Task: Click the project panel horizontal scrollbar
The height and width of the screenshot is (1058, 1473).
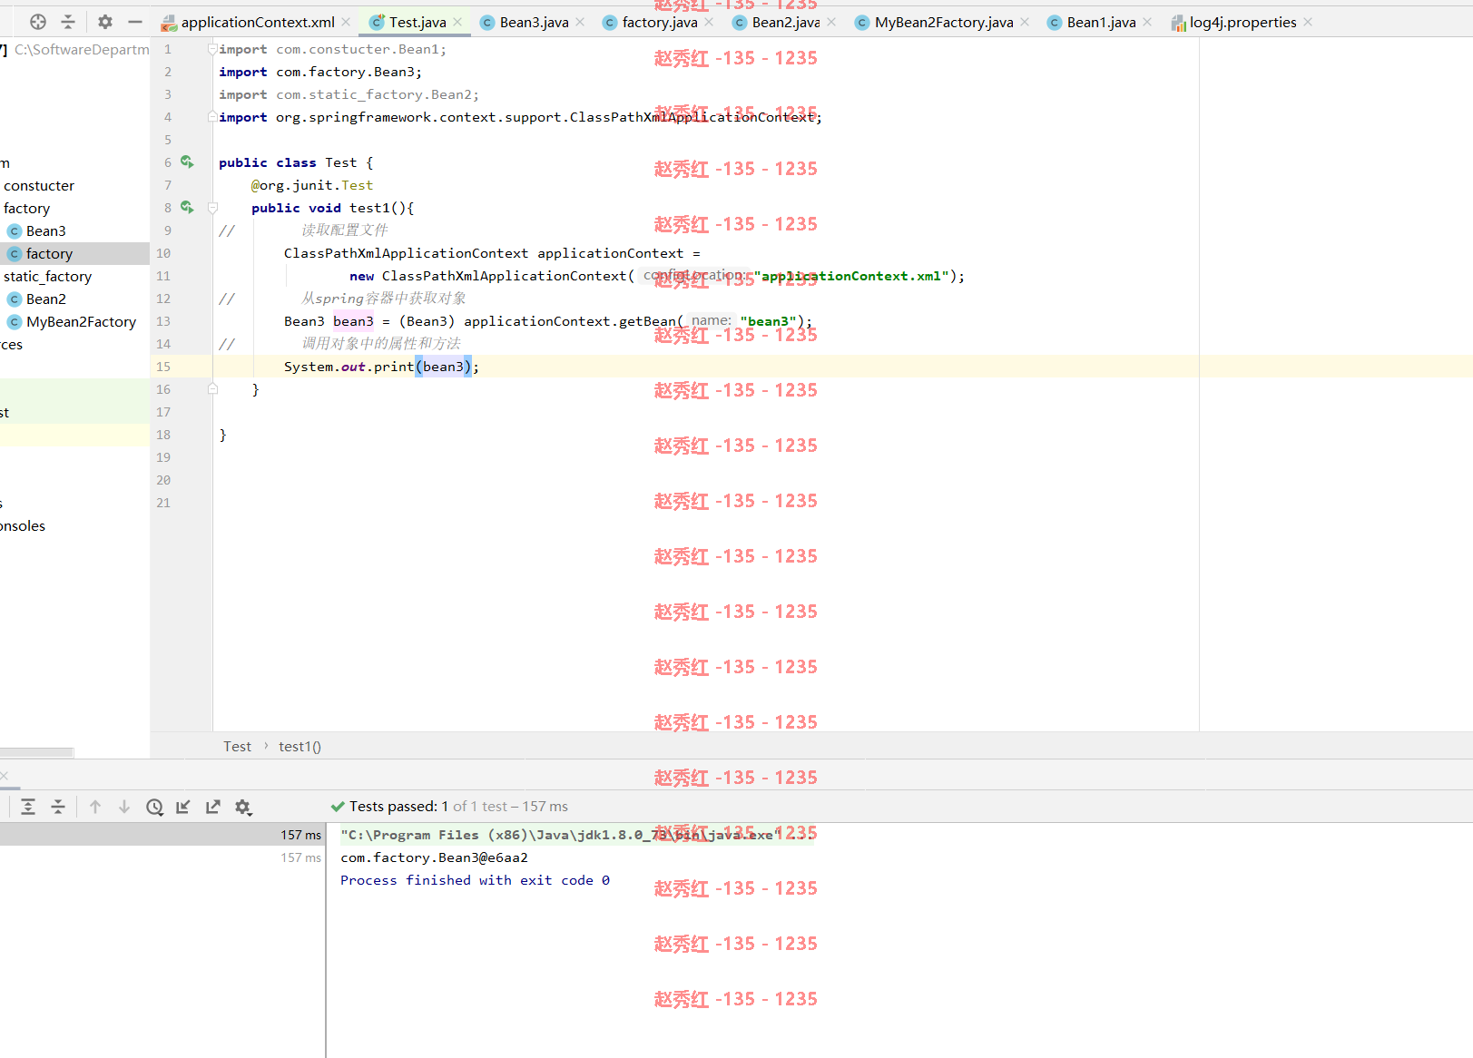Action: pos(36,752)
